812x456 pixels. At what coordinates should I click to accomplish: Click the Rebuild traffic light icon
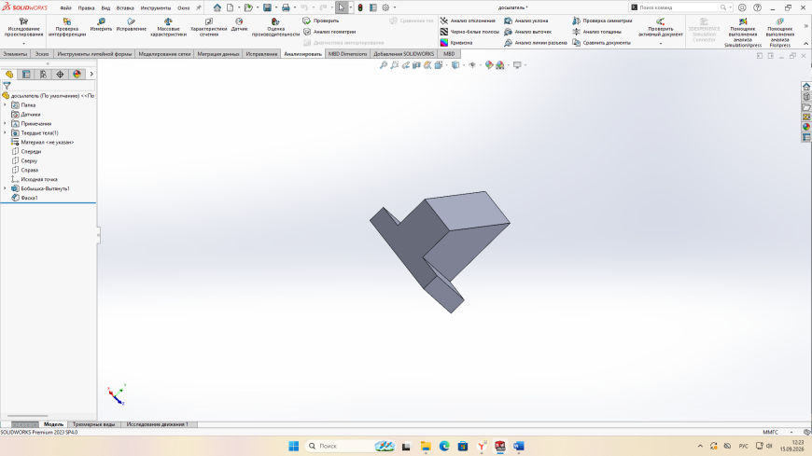coord(360,7)
